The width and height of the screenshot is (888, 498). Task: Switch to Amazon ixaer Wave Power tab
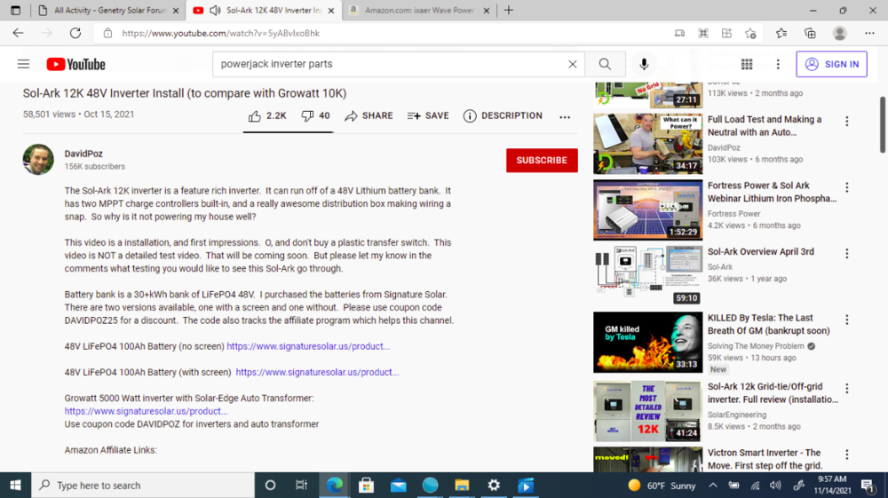[x=420, y=10]
